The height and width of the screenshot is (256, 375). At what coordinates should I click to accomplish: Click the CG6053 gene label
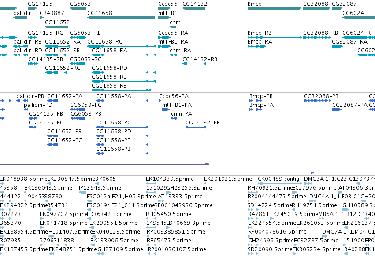point(80,4)
